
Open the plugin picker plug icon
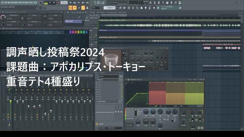[146, 8]
